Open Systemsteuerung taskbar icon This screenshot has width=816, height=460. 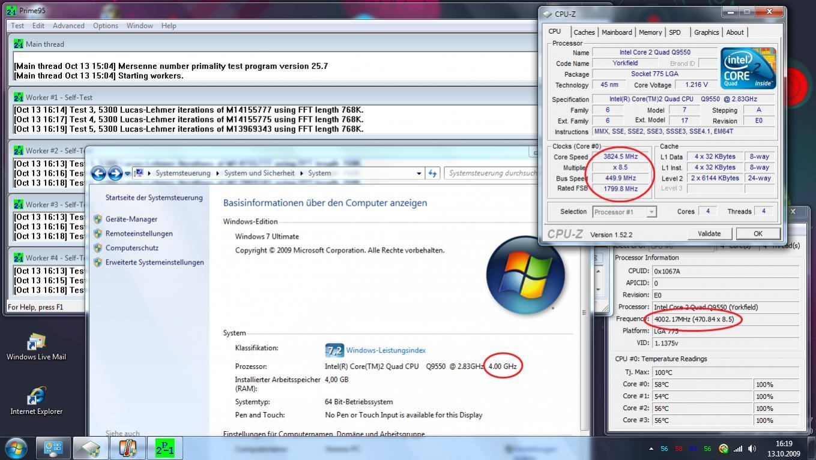[x=53, y=448]
